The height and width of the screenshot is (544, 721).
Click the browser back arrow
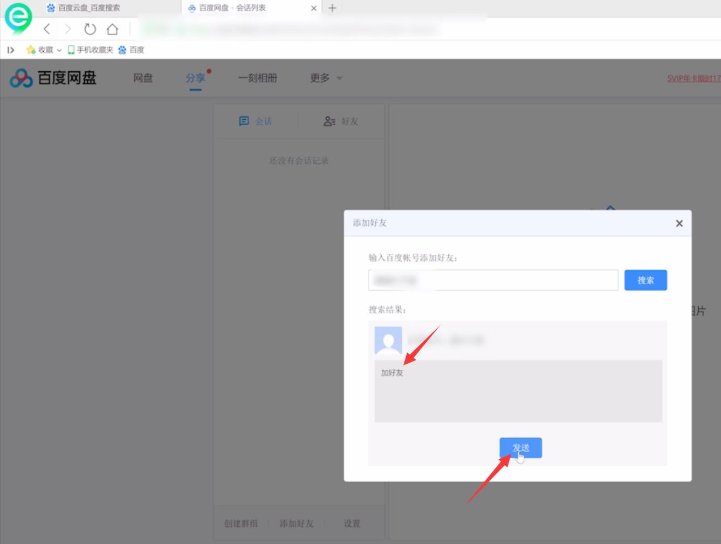tap(47, 29)
